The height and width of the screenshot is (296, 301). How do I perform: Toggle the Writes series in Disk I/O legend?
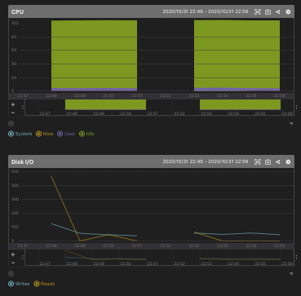pos(19,284)
